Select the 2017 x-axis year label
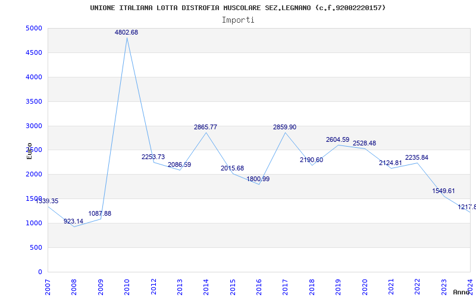This screenshot has width=476, height=298. pos(286,287)
